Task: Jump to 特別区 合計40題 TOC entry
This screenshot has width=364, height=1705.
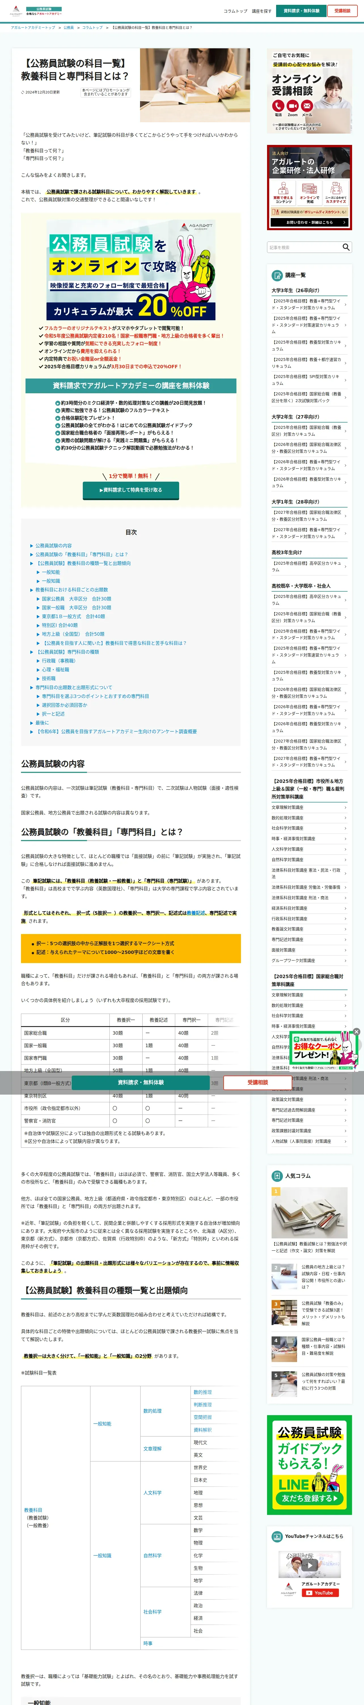Action: point(60,625)
